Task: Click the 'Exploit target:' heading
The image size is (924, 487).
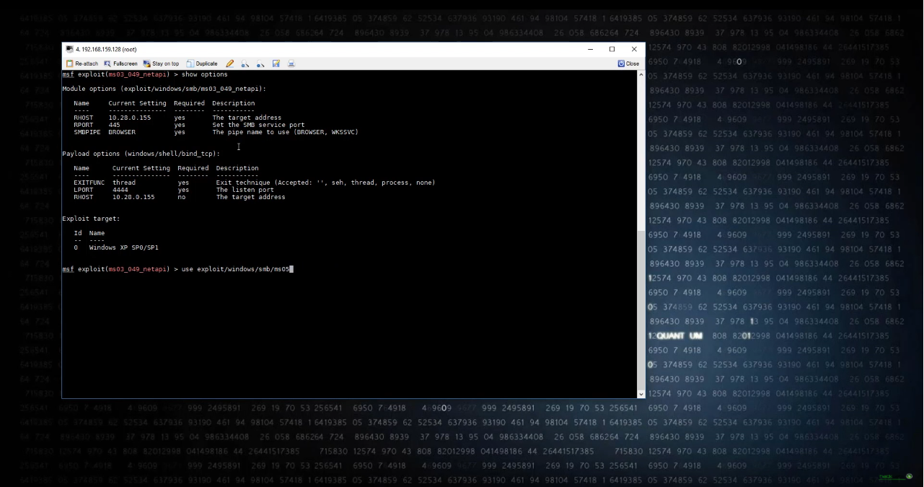Action: pos(91,219)
